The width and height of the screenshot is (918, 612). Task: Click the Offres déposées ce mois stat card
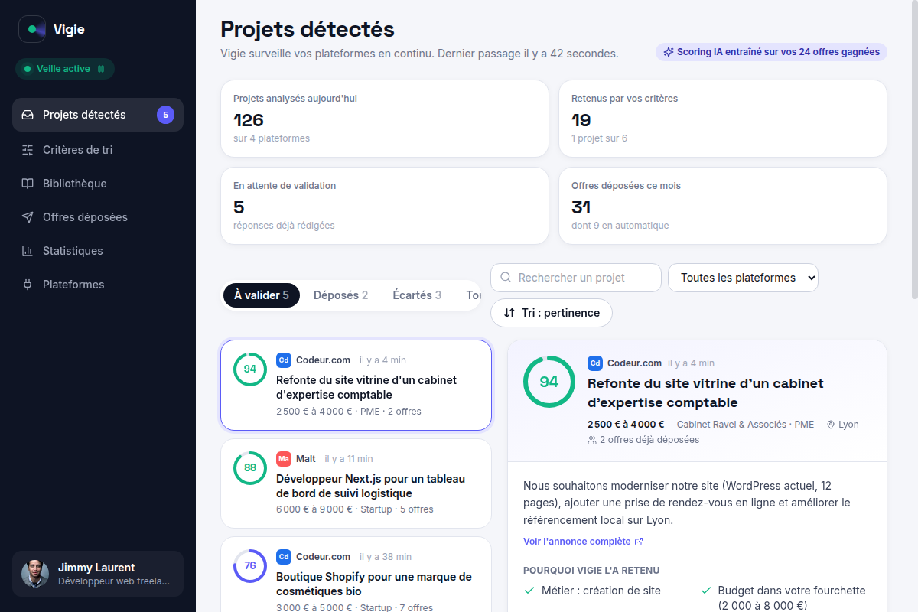coord(723,206)
